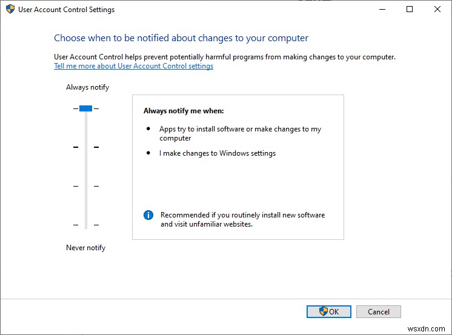Maximize the User Account Control Settings window

pos(410,10)
